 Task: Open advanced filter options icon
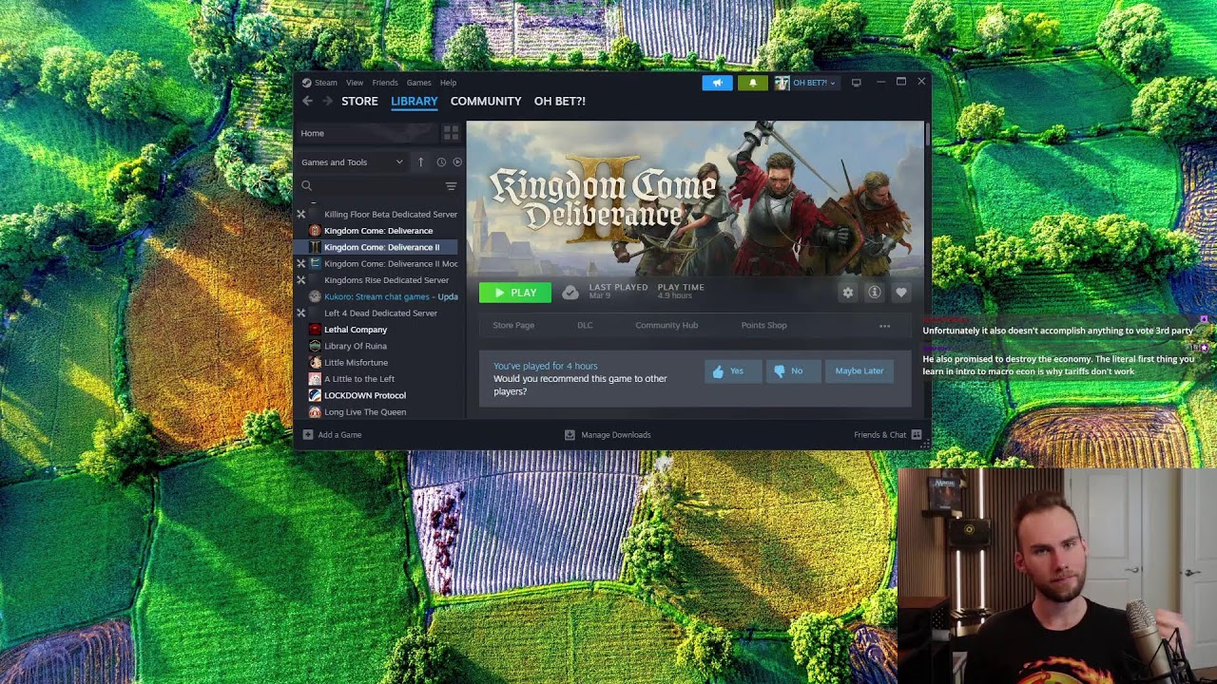(x=451, y=186)
